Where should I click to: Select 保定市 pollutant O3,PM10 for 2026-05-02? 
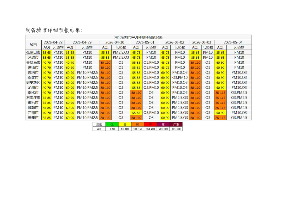[180, 77]
